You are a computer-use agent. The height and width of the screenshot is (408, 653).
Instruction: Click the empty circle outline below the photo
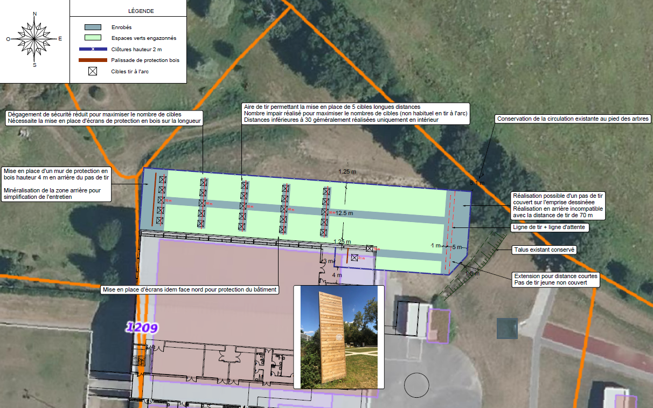[416, 385]
